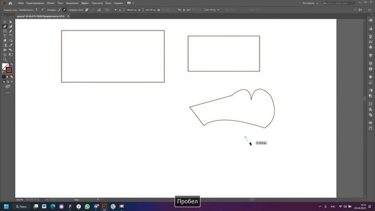This screenshot has width=375, height=211.
Task: Toggle Color fill mode below swatches
Action: pos(4,77)
